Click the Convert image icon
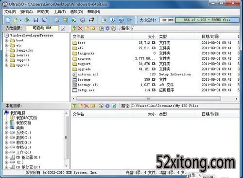This screenshot has height=178, width=243. point(66,20)
